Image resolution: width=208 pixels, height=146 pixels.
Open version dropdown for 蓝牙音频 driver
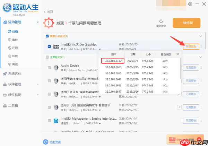pos(100,97)
